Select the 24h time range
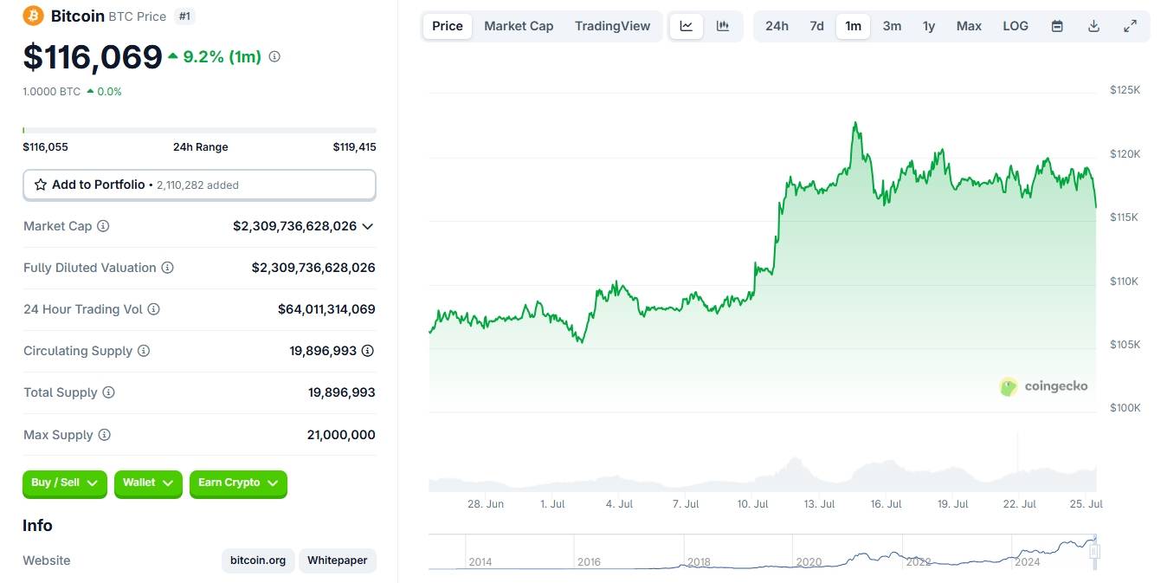The image size is (1167, 583). pos(777,26)
